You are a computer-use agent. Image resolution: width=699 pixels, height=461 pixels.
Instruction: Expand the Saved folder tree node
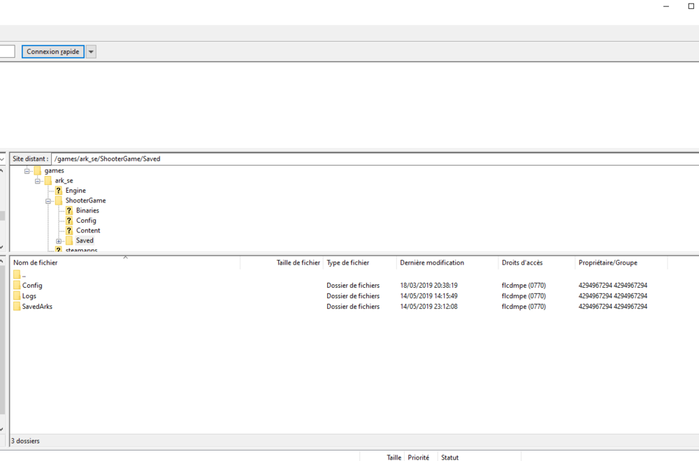(x=59, y=241)
